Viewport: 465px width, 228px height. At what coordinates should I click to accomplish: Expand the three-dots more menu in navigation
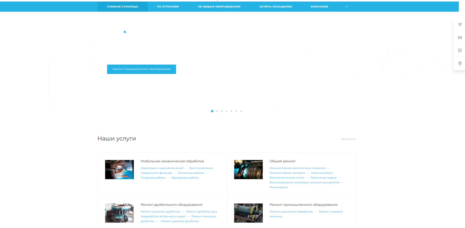[347, 7]
